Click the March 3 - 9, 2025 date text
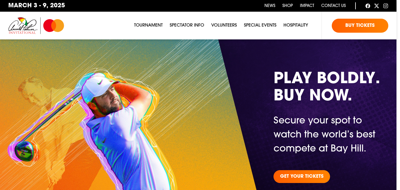Image resolution: width=400 pixels, height=190 pixels. point(37,6)
